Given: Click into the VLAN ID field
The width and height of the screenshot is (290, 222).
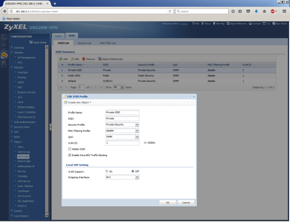Looking at the screenshot, I should (x=122, y=143).
